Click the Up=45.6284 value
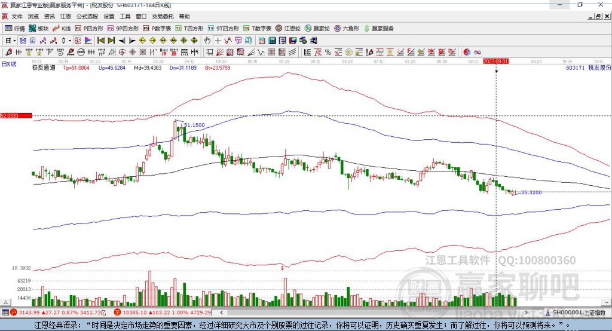The width and height of the screenshot is (612, 331). (112, 68)
